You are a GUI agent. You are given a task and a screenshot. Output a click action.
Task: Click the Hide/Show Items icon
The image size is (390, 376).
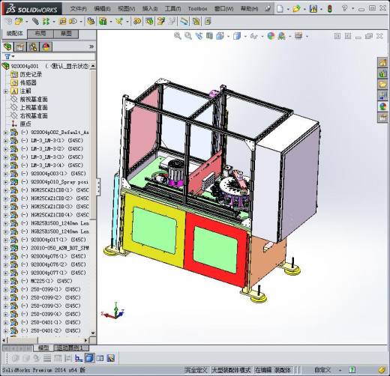[x=254, y=36]
